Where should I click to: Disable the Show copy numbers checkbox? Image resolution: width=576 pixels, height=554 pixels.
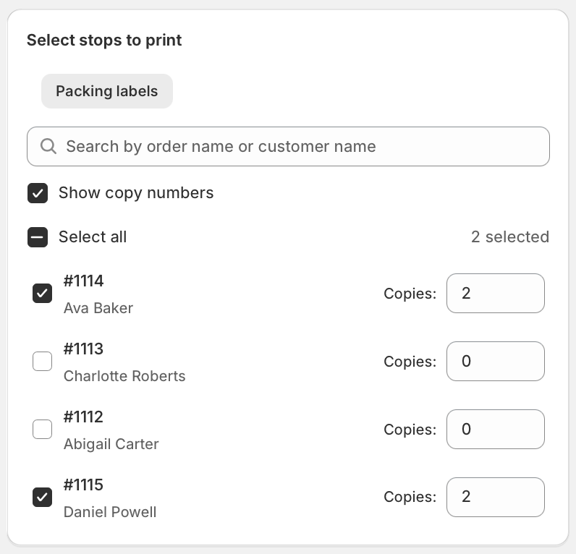[x=38, y=193]
